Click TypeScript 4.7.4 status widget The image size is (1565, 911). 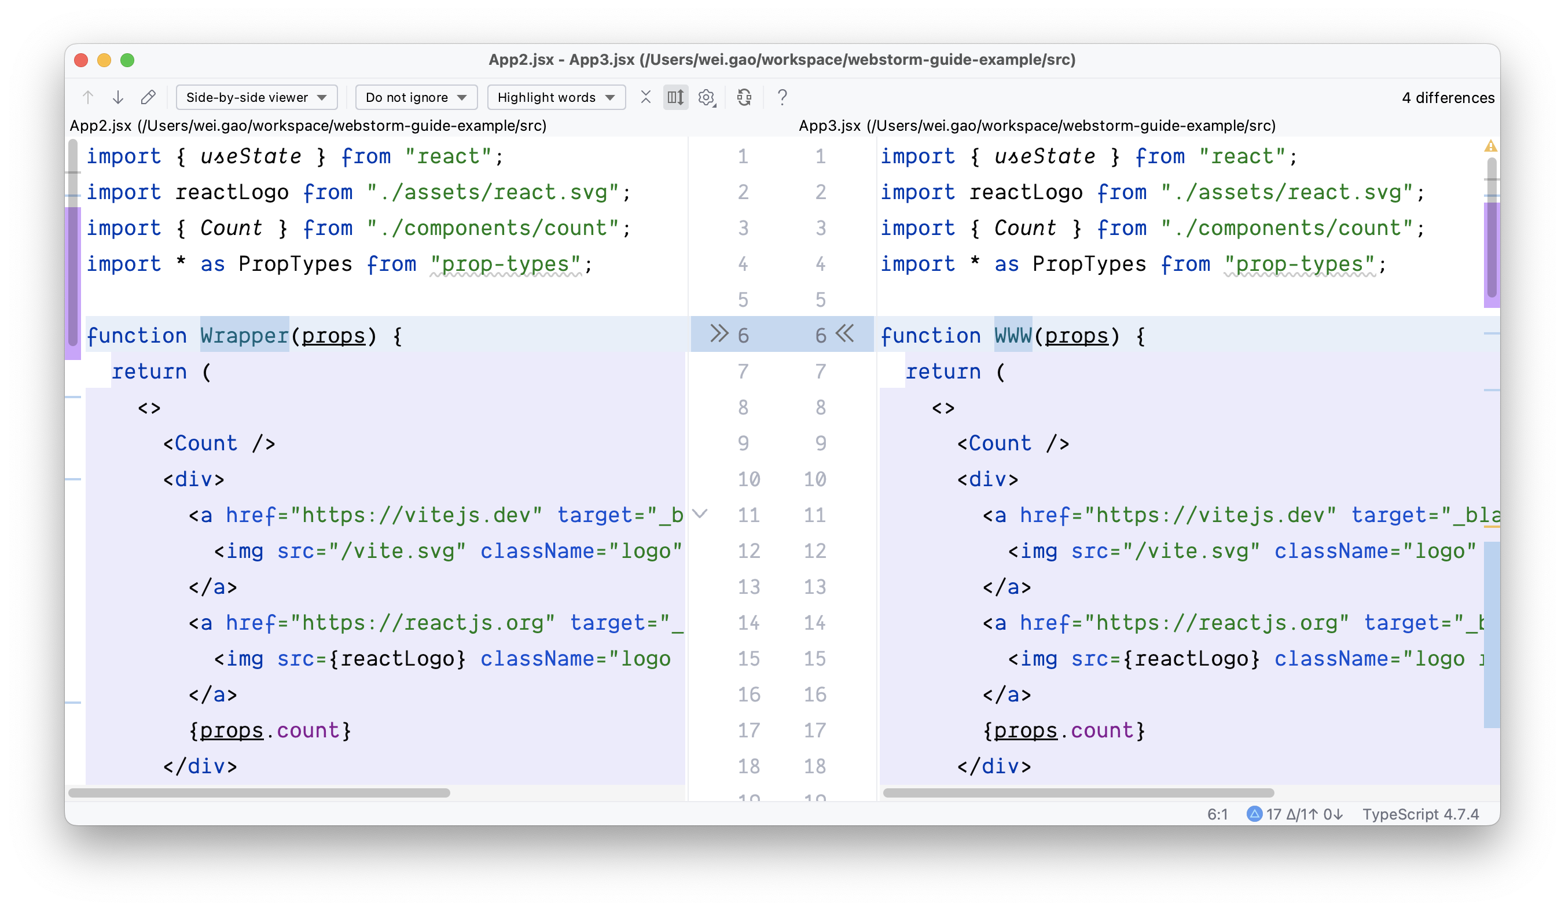[x=1420, y=814]
